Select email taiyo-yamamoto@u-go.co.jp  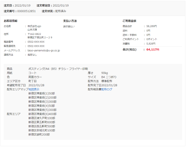(44, 51)
